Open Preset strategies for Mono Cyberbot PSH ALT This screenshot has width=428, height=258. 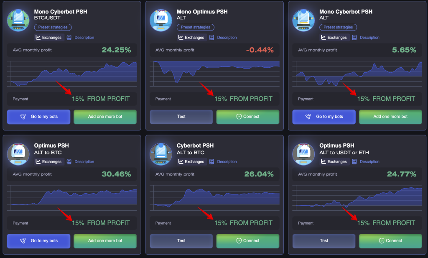[x=338, y=27]
